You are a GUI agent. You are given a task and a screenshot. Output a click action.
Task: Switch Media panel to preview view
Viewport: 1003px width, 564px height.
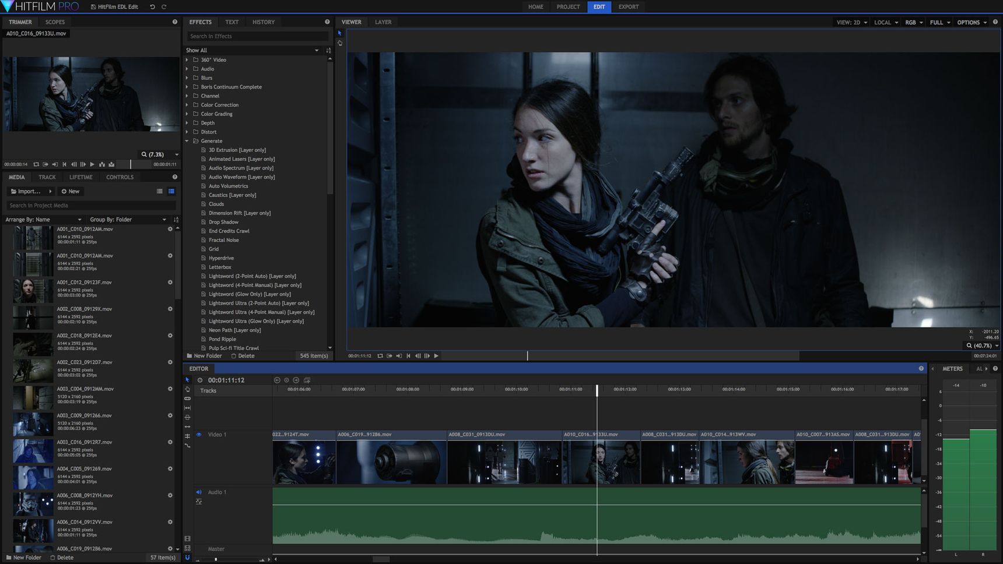click(x=171, y=191)
